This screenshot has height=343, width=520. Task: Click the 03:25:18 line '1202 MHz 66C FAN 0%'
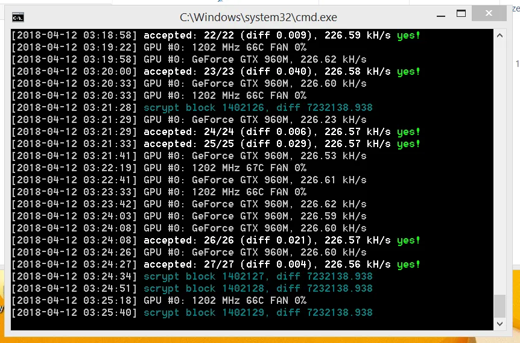pos(159,301)
